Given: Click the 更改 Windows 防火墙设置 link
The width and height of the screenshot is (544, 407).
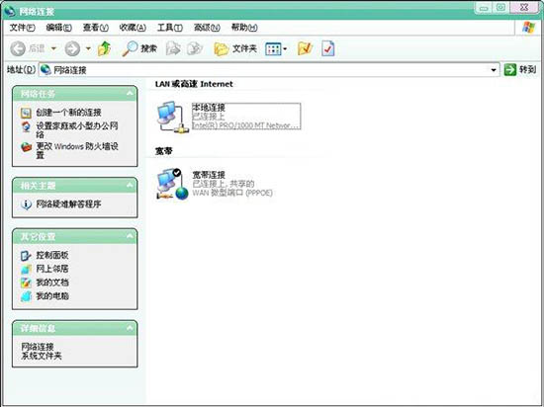Looking at the screenshot, I should (x=77, y=150).
